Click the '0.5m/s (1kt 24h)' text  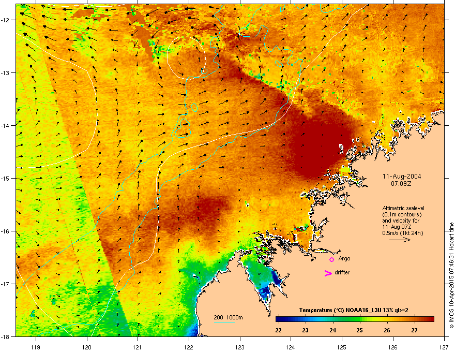tap(403, 233)
